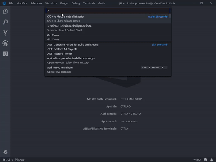Run Apri editor precedente dalla cronologia
Screen dimensions: 216x162
click(108, 60)
